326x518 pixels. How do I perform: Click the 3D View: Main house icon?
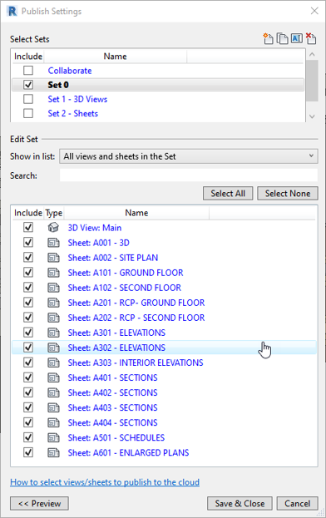coord(53,227)
